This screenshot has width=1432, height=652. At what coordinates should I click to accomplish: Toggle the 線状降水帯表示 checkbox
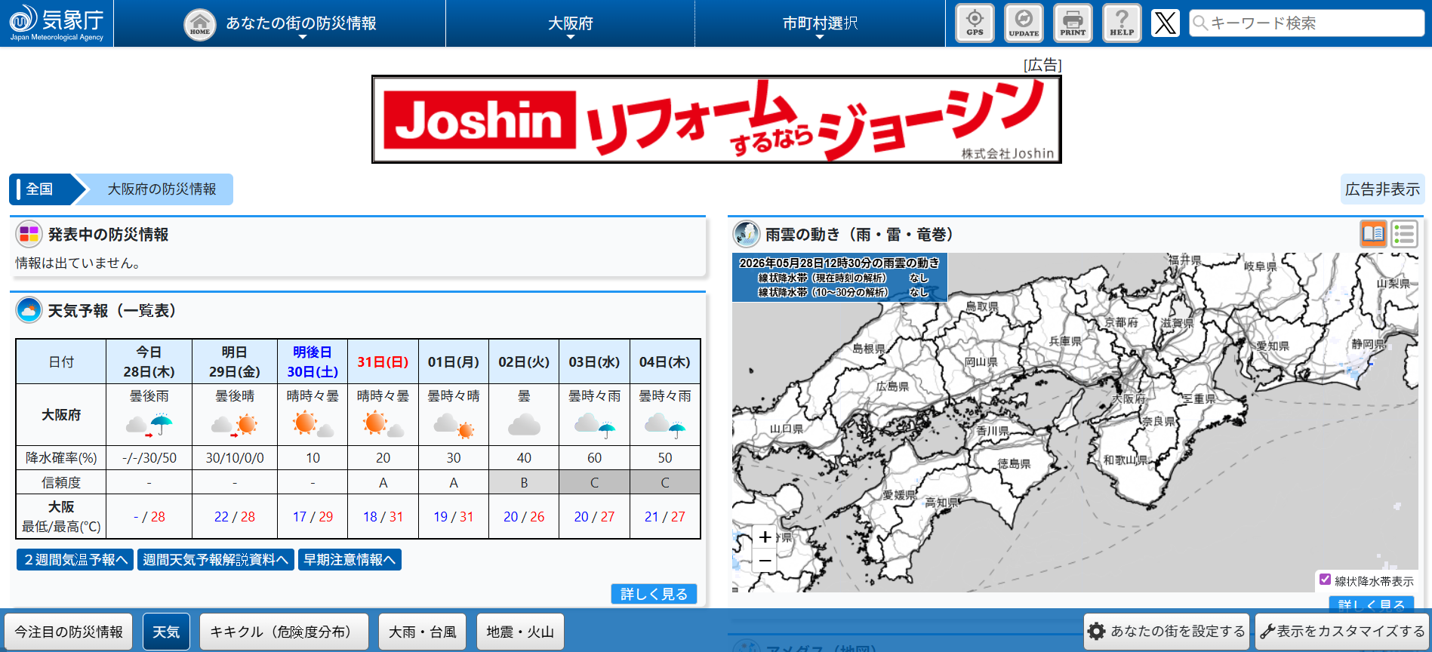click(1325, 580)
